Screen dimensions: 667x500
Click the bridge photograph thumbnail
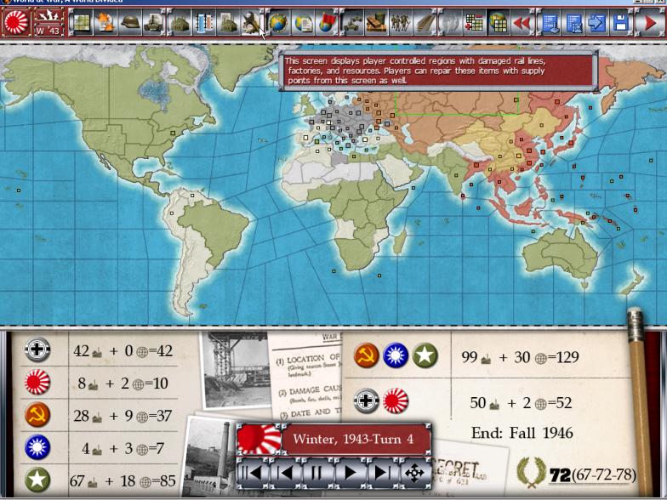pos(236,369)
